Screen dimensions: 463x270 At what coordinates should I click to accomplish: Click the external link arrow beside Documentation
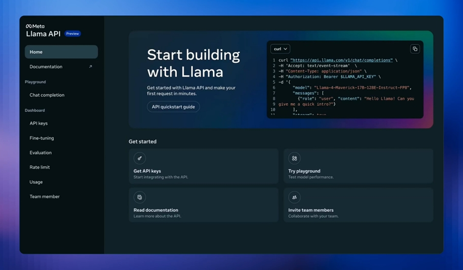[x=90, y=67]
